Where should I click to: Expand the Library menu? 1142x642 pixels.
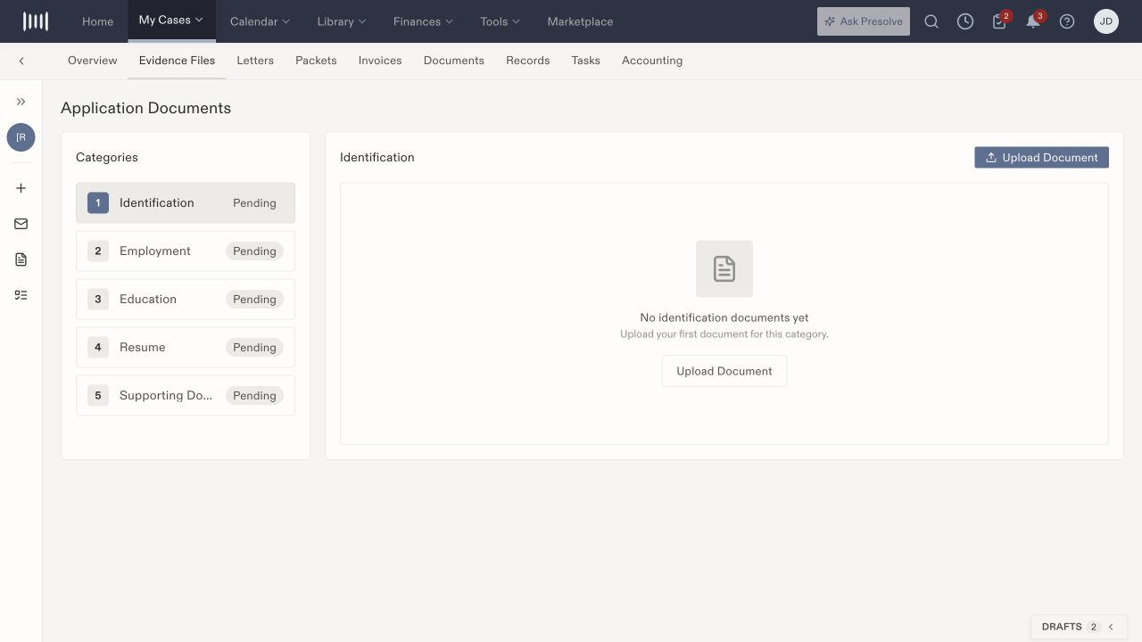(x=342, y=21)
